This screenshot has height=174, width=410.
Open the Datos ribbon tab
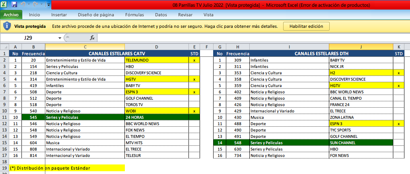tap(161, 15)
